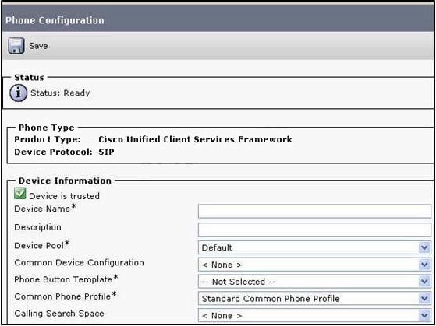Open the Common Device Configuration dropdown

[314, 265]
